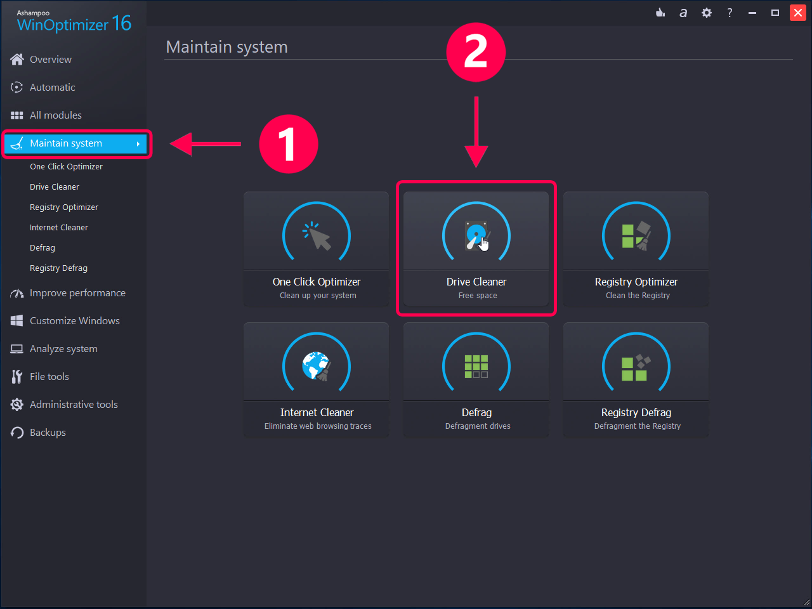Select Registry Optimizer sidebar sub-item
This screenshot has width=812, height=609.
[x=64, y=207]
